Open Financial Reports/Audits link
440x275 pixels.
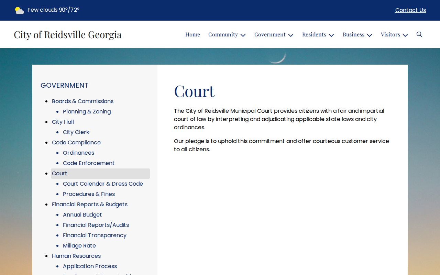click(96, 225)
